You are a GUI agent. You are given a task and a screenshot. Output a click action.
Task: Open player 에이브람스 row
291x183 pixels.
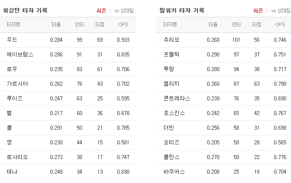pos(68,55)
